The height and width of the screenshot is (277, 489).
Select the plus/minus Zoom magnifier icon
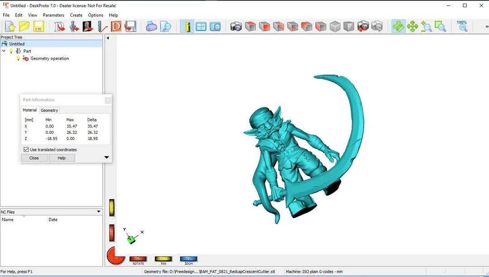(426, 27)
